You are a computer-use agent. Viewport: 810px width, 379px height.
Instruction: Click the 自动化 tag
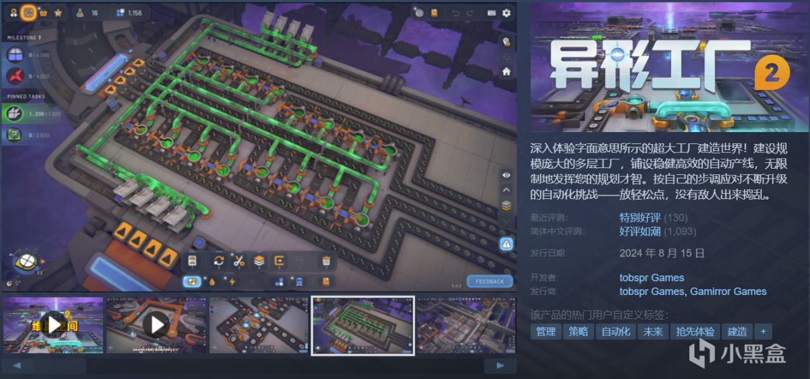(x=616, y=332)
